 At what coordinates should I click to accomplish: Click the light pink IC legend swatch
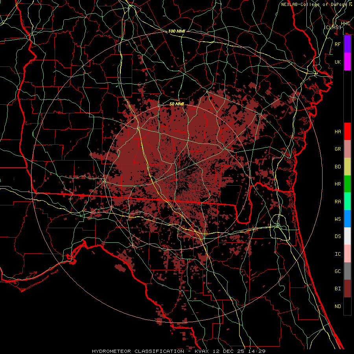click(347, 254)
